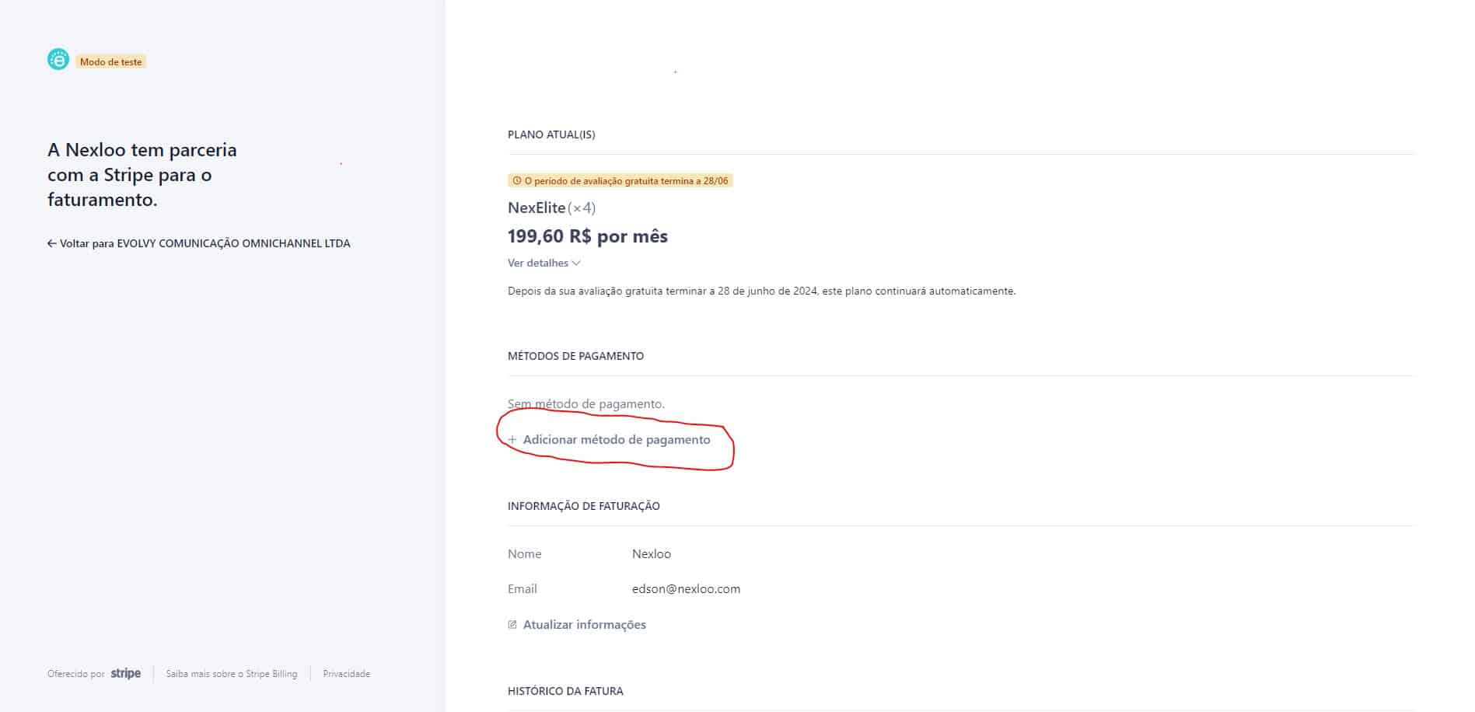Click the Nexloo teal logo icon
Screen dimensions: 1475x712
click(58, 59)
